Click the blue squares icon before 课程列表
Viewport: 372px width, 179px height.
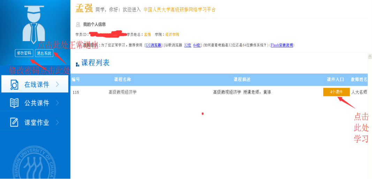(x=77, y=64)
